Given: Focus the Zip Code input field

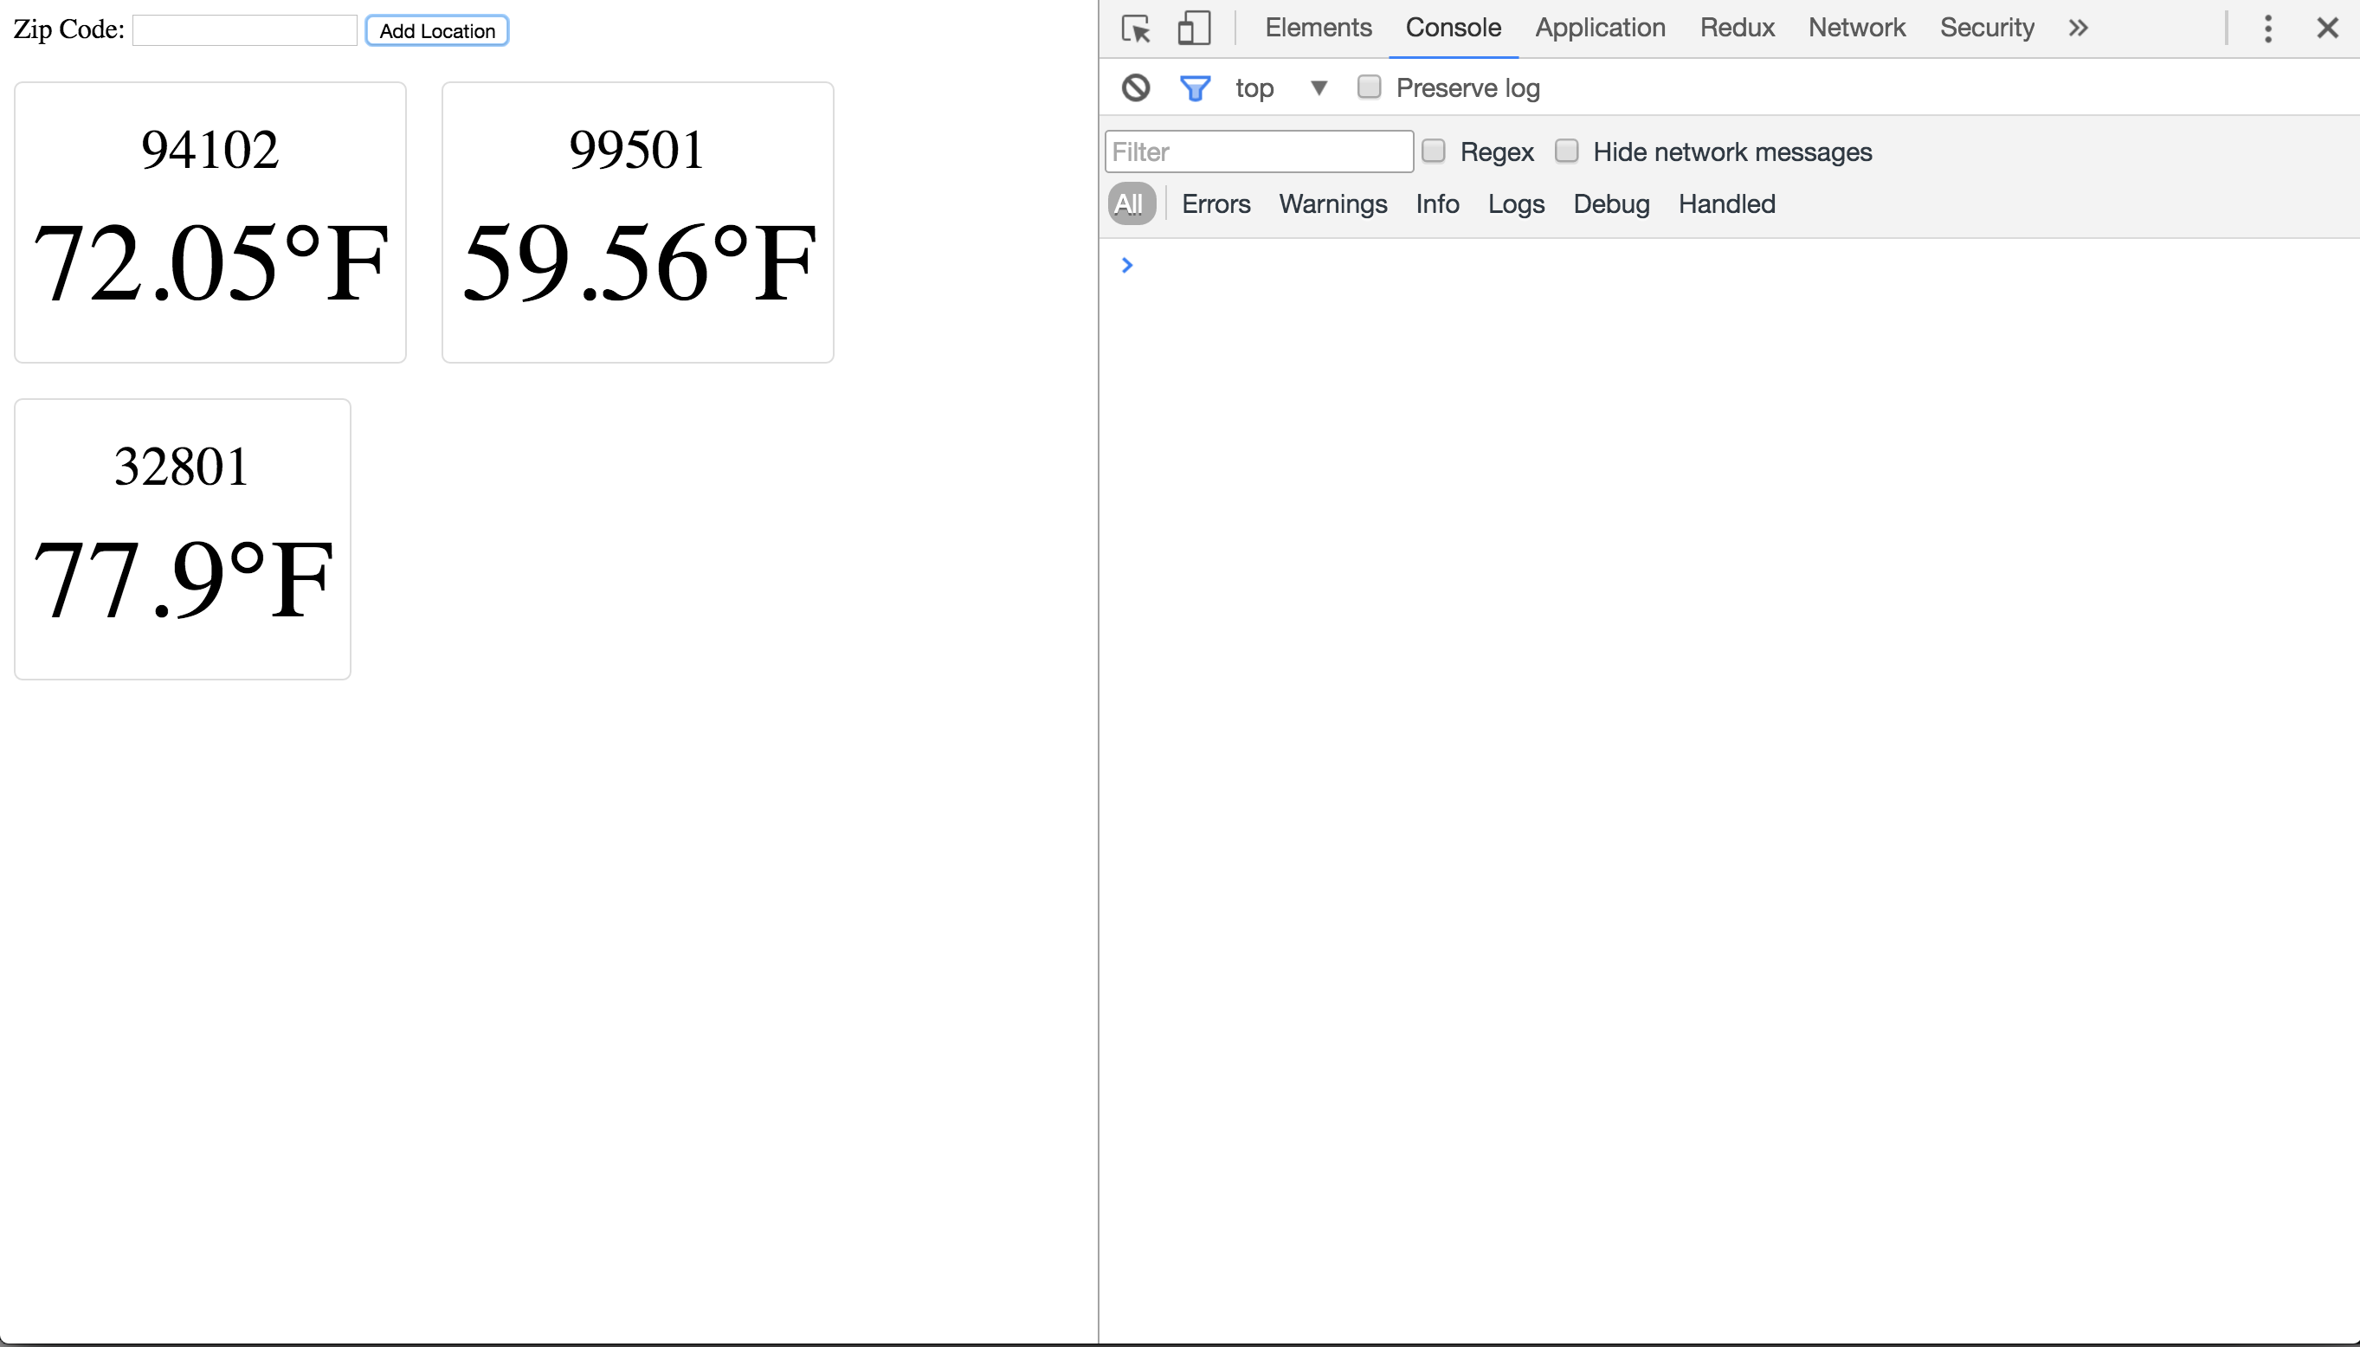Looking at the screenshot, I should [244, 30].
